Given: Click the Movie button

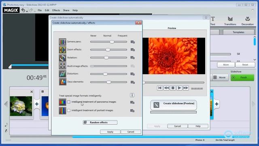Looking at the screenshot, I should (x=220, y=77).
